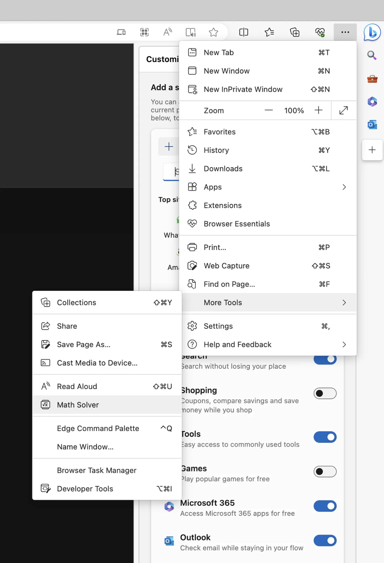
Task: Turn off the Microsoft 365 toggle
Action: (x=325, y=506)
